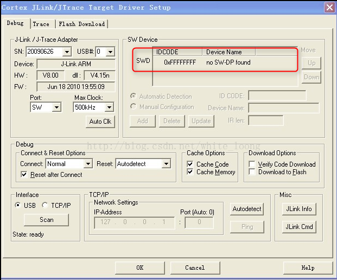Screen dimensions: 337x280
Task: Open the Max Clock dropdown
Action: pyautogui.click(x=109, y=107)
